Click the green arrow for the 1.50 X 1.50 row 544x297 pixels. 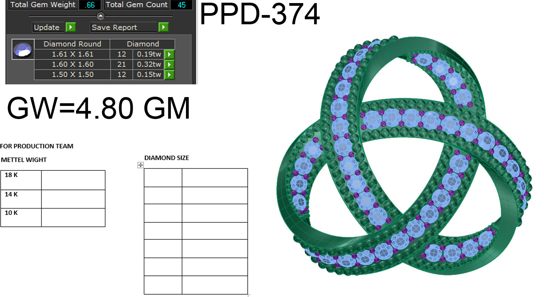(x=169, y=75)
